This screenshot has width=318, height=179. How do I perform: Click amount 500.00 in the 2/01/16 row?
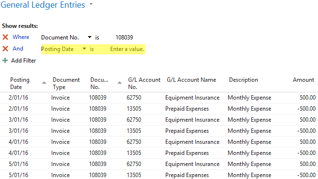[x=308, y=98]
